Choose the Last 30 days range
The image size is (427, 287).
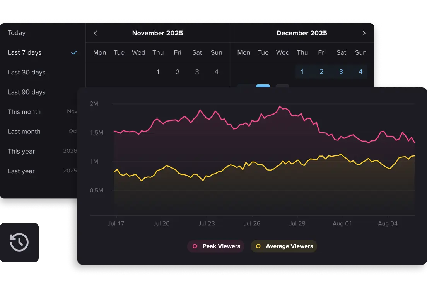click(x=26, y=73)
